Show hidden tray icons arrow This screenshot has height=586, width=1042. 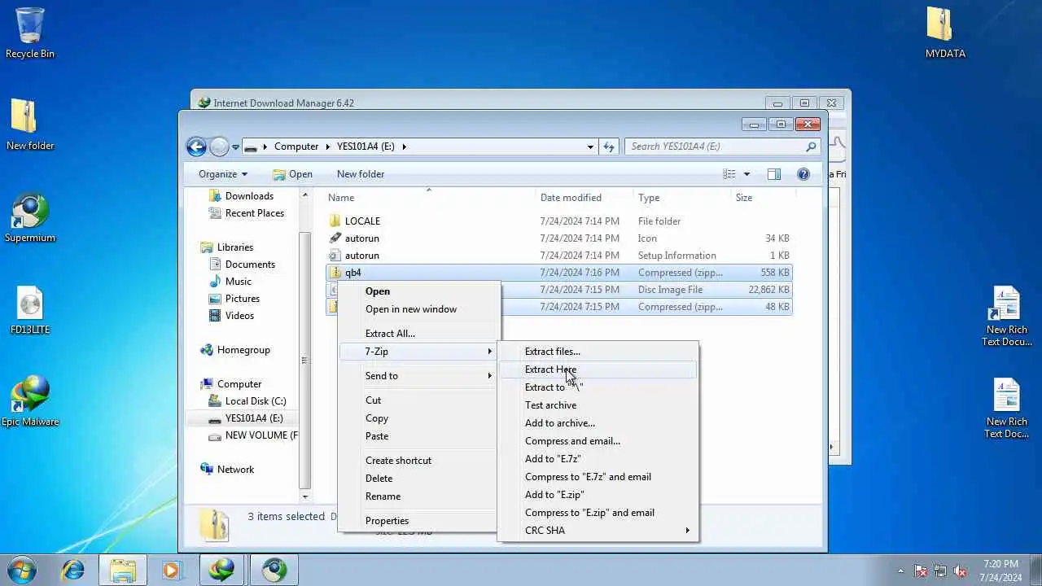pos(900,571)
